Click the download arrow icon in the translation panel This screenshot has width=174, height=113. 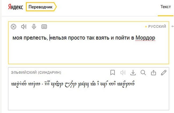point(133,73)
